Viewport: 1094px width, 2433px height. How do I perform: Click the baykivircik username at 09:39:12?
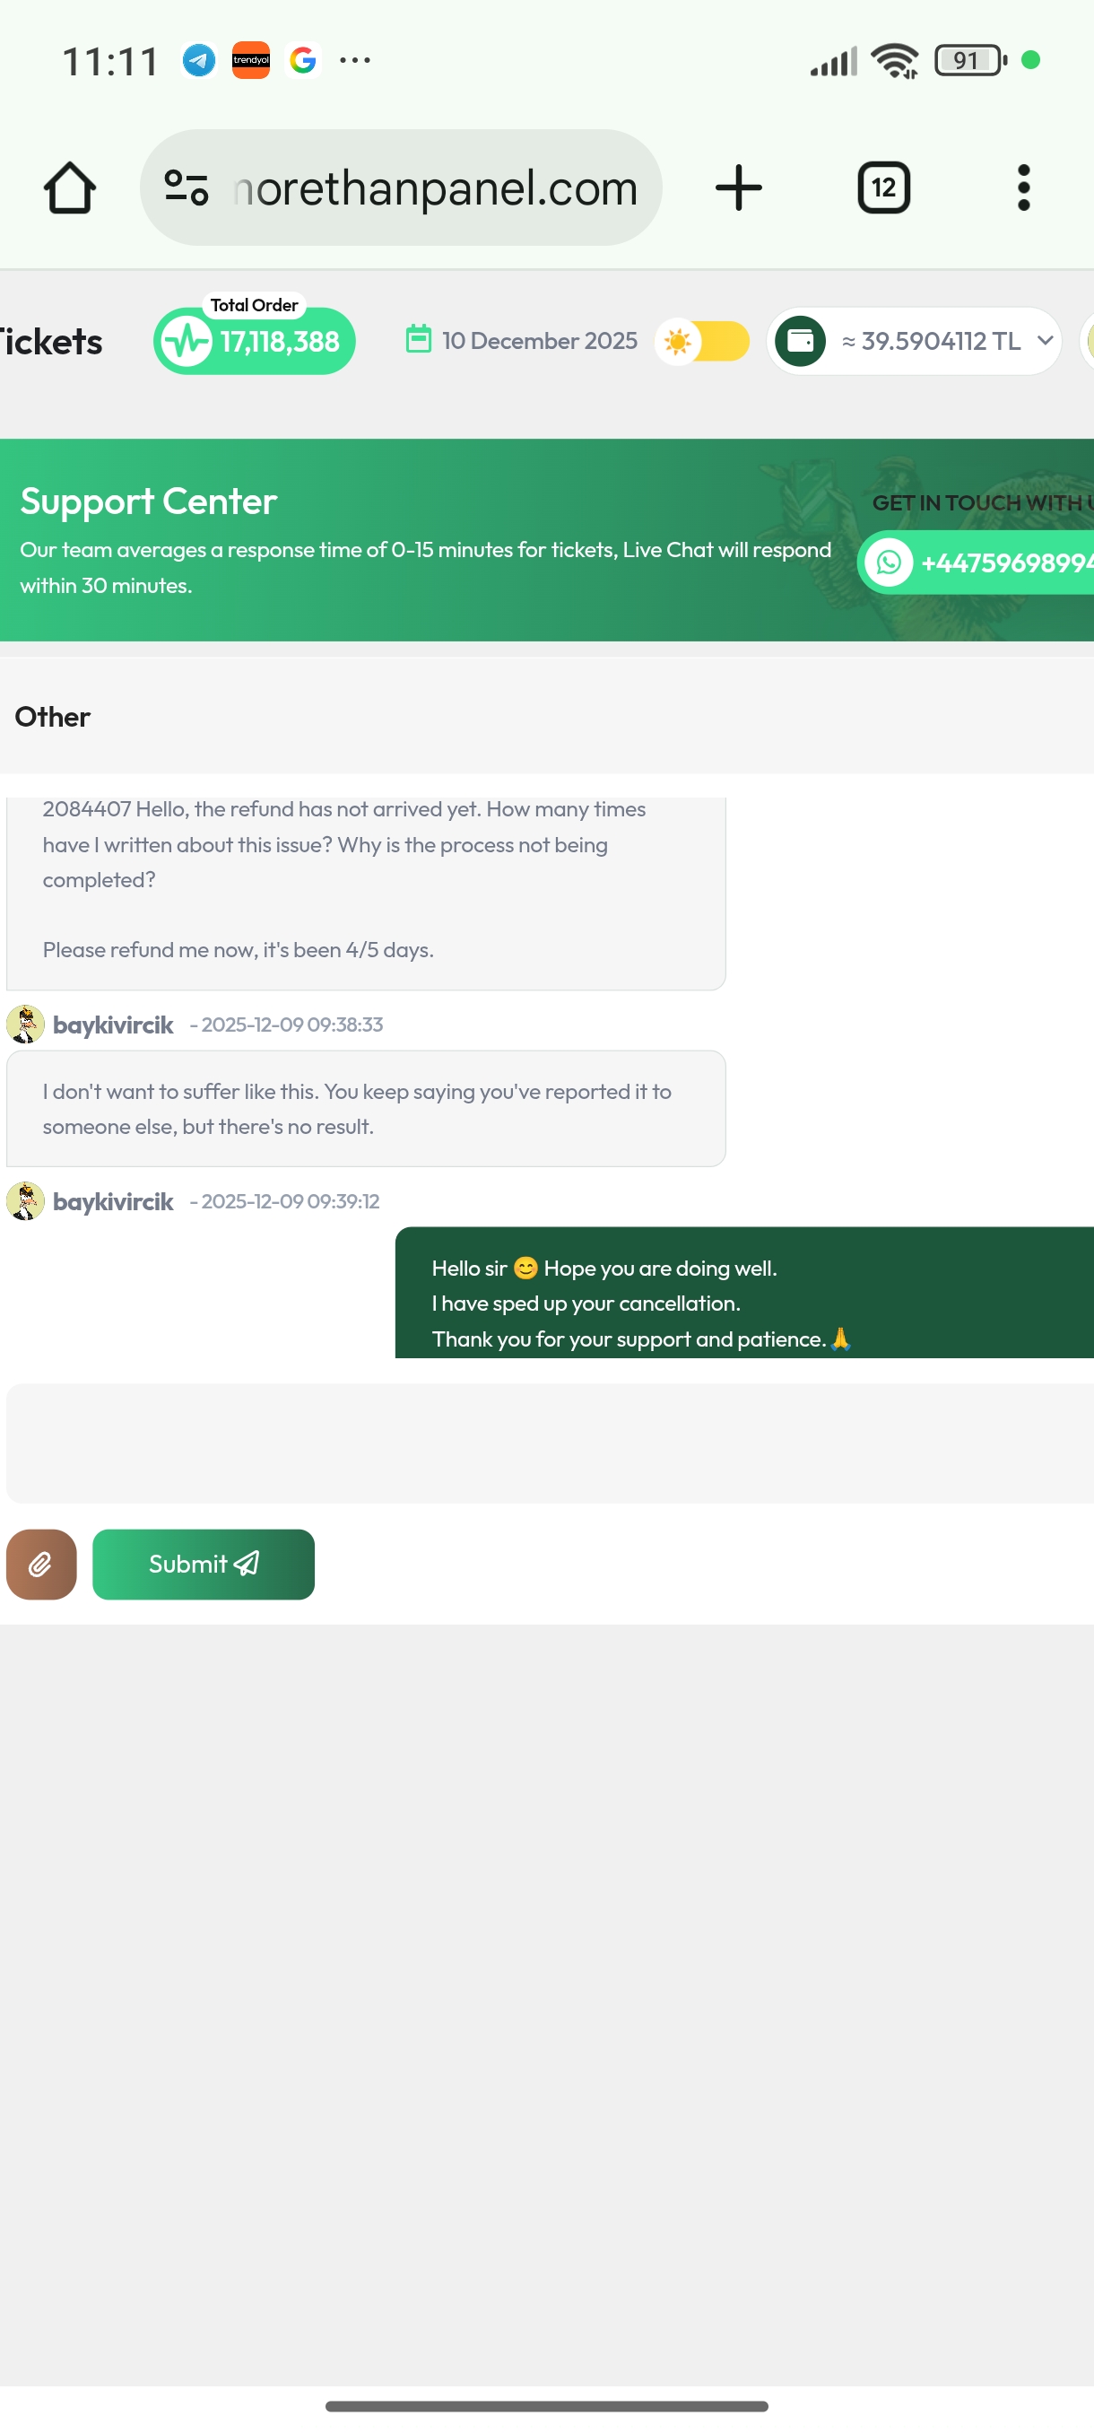[113, 1201]
